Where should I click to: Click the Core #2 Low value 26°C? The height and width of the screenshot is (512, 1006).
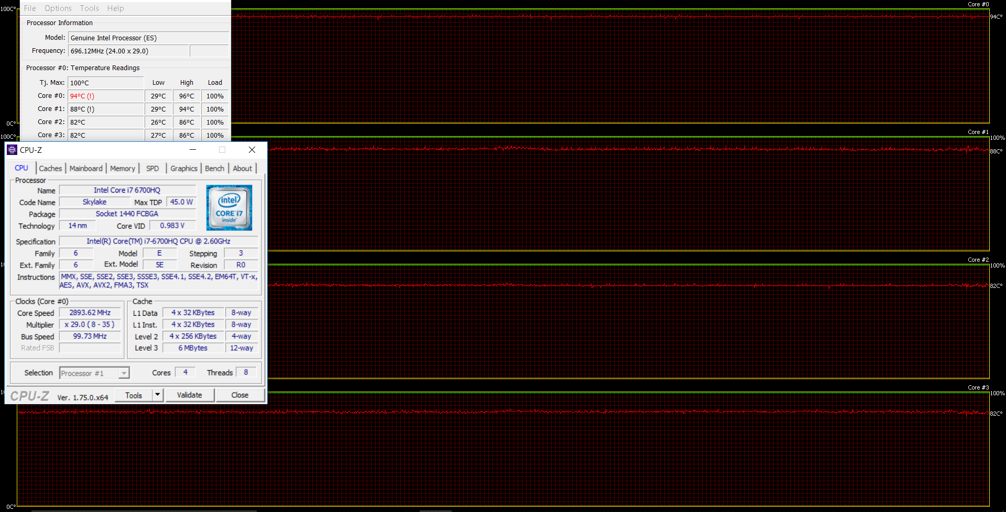coord(158,122)
